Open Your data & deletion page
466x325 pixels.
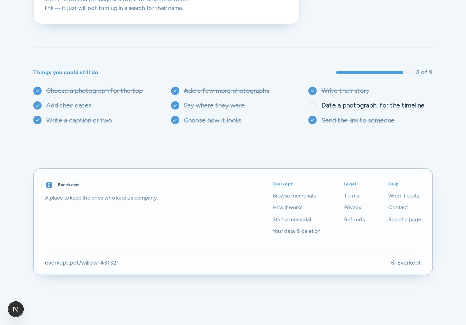tap(296, 231)
